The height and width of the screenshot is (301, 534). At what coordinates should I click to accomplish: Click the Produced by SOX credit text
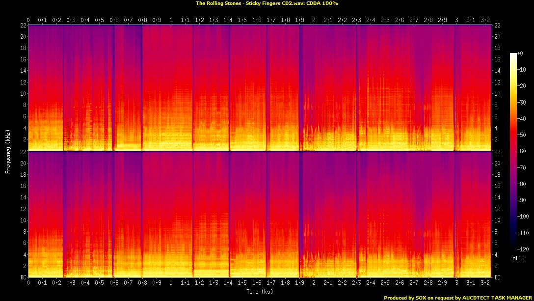457,298
